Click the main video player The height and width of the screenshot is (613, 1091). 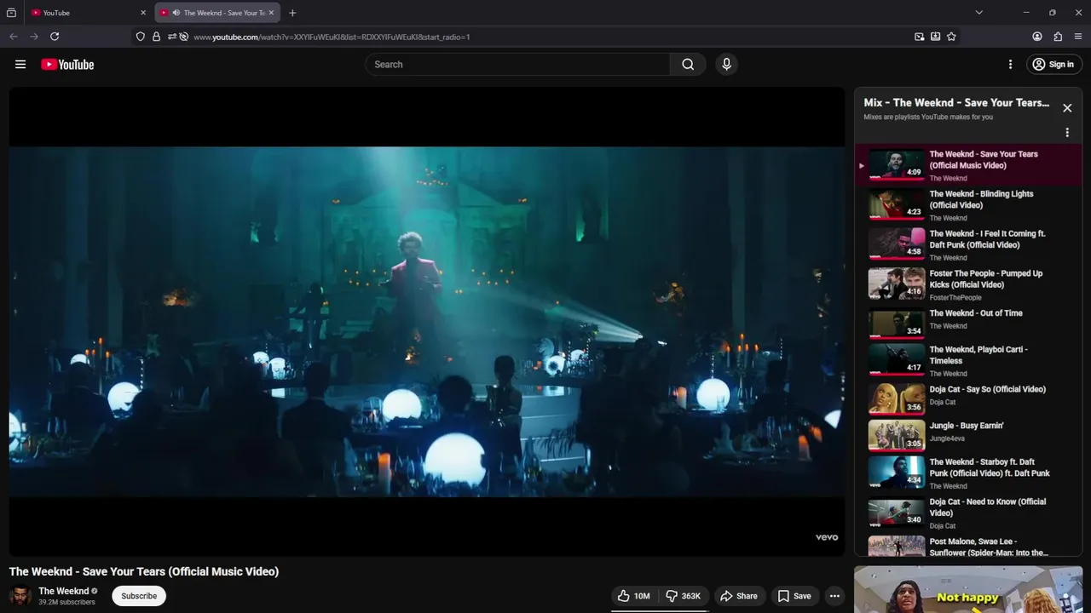(x=427, y=322)
